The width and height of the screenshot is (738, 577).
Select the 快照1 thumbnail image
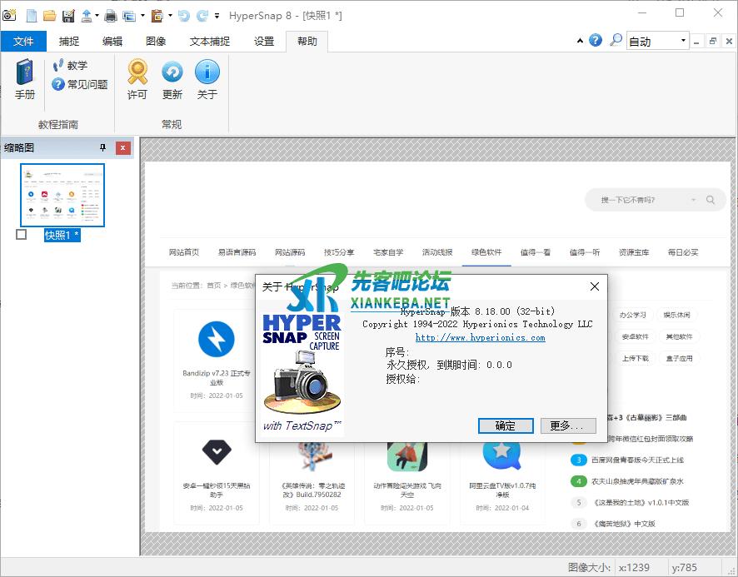[x=62, y=195]
